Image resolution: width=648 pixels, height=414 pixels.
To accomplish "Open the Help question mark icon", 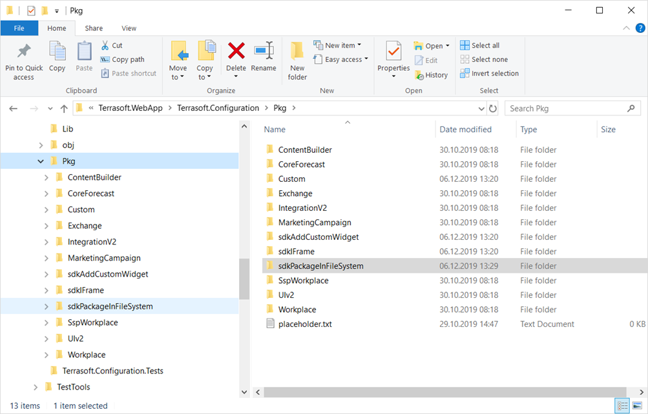I will click(640, 28).
